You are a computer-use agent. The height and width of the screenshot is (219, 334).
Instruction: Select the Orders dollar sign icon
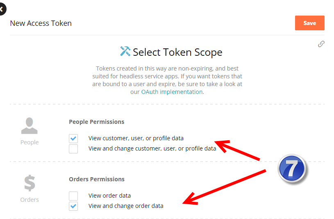tap(30, 183)
